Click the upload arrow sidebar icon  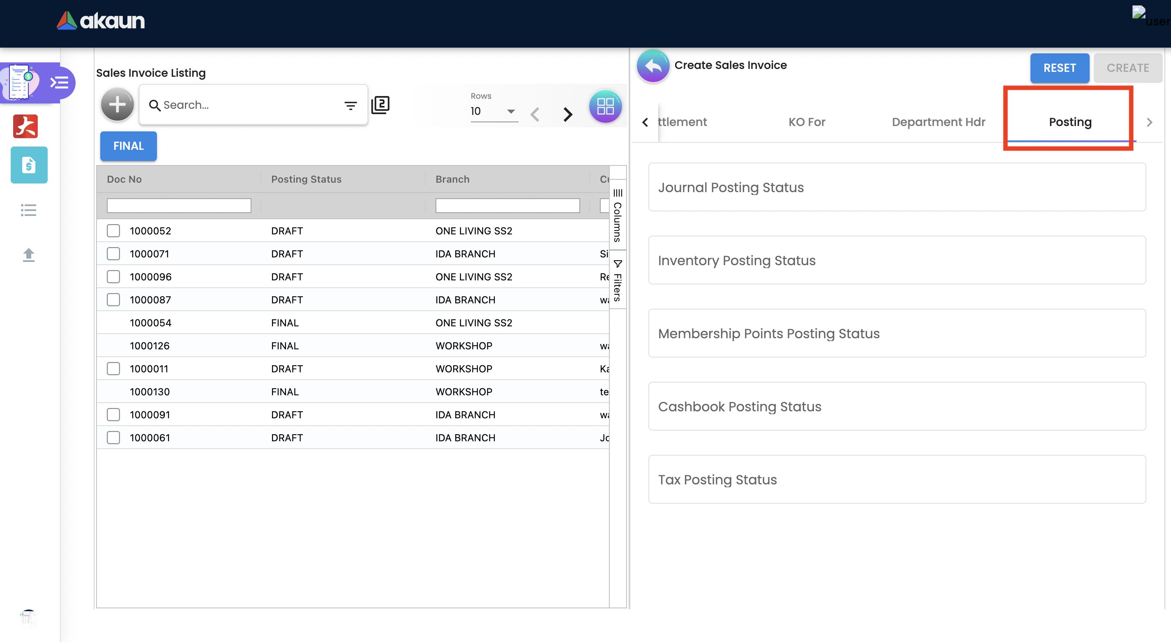click(29, 255)
